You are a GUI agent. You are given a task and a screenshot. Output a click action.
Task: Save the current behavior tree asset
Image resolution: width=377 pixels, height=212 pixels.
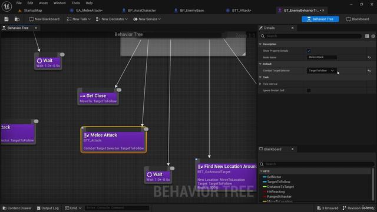point(6,19)
